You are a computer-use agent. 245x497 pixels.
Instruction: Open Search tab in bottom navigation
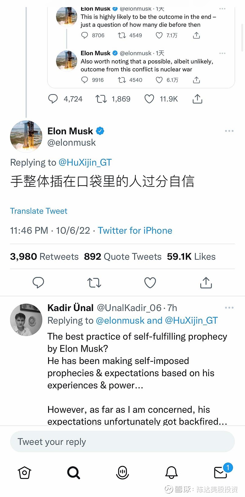click(73, 472)
